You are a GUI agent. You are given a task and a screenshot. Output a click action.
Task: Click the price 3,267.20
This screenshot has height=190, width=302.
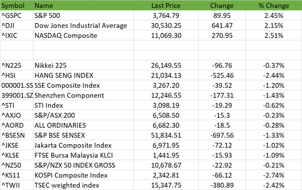pyautogui.click(x=166, y=85)
